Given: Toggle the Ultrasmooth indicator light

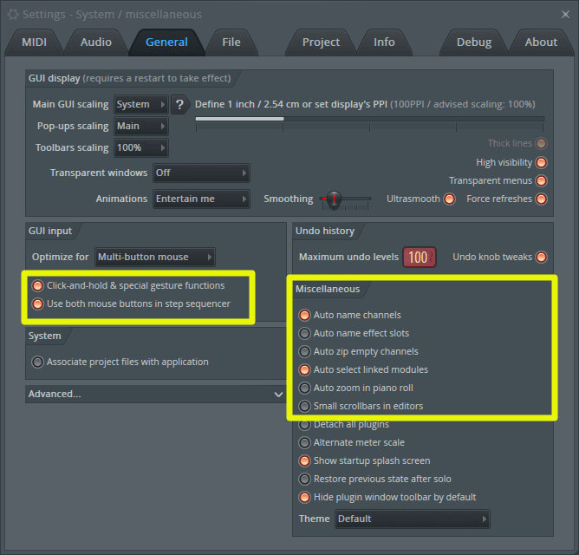Looking at the screenshot, I should coord(449,199).
